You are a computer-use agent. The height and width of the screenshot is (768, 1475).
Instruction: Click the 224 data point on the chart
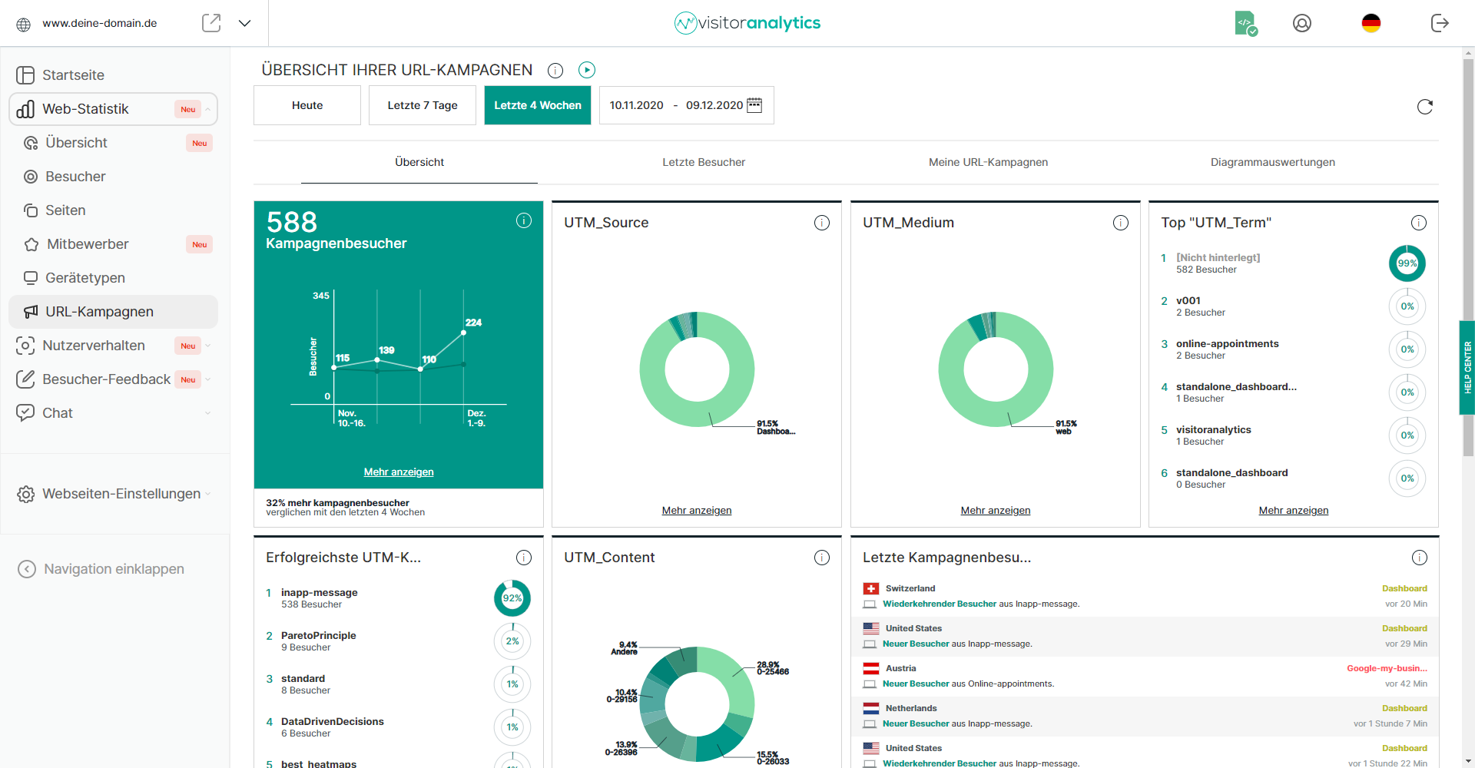464,333
